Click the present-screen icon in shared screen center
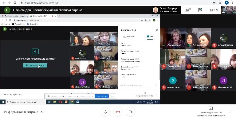The image size is (236, 117). (35, 51)
